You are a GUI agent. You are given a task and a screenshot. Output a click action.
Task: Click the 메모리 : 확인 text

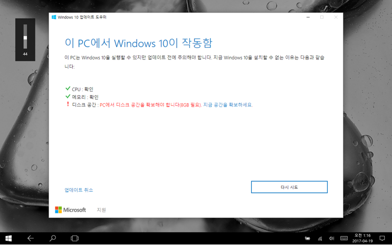click(85, 97)
